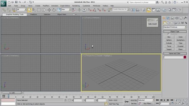Switch to the Display command panel tab
Viewport: 189px width, 106px height.
pyautogui.click(x=181, y=18)
